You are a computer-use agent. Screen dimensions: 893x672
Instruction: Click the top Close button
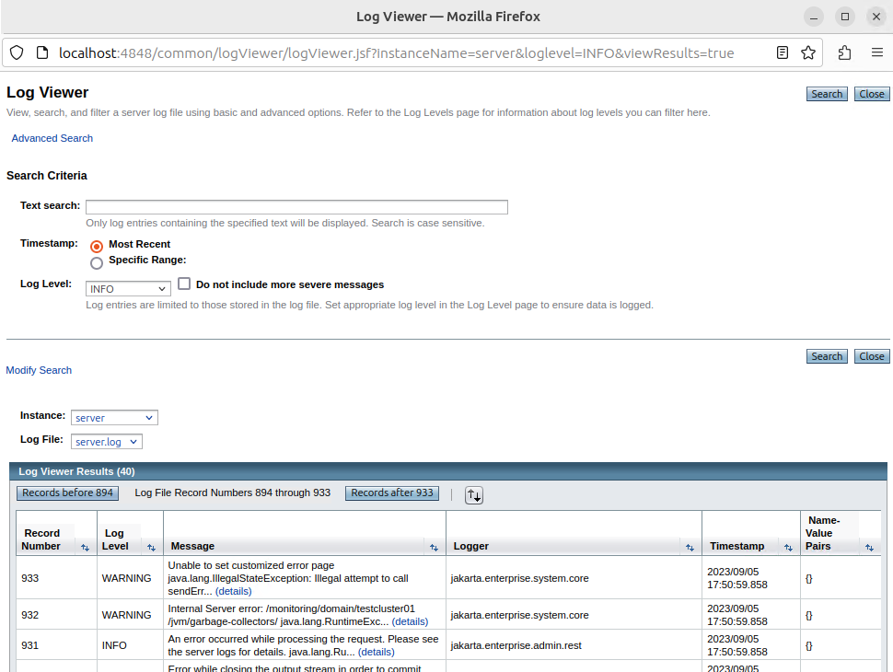(871, 94)
